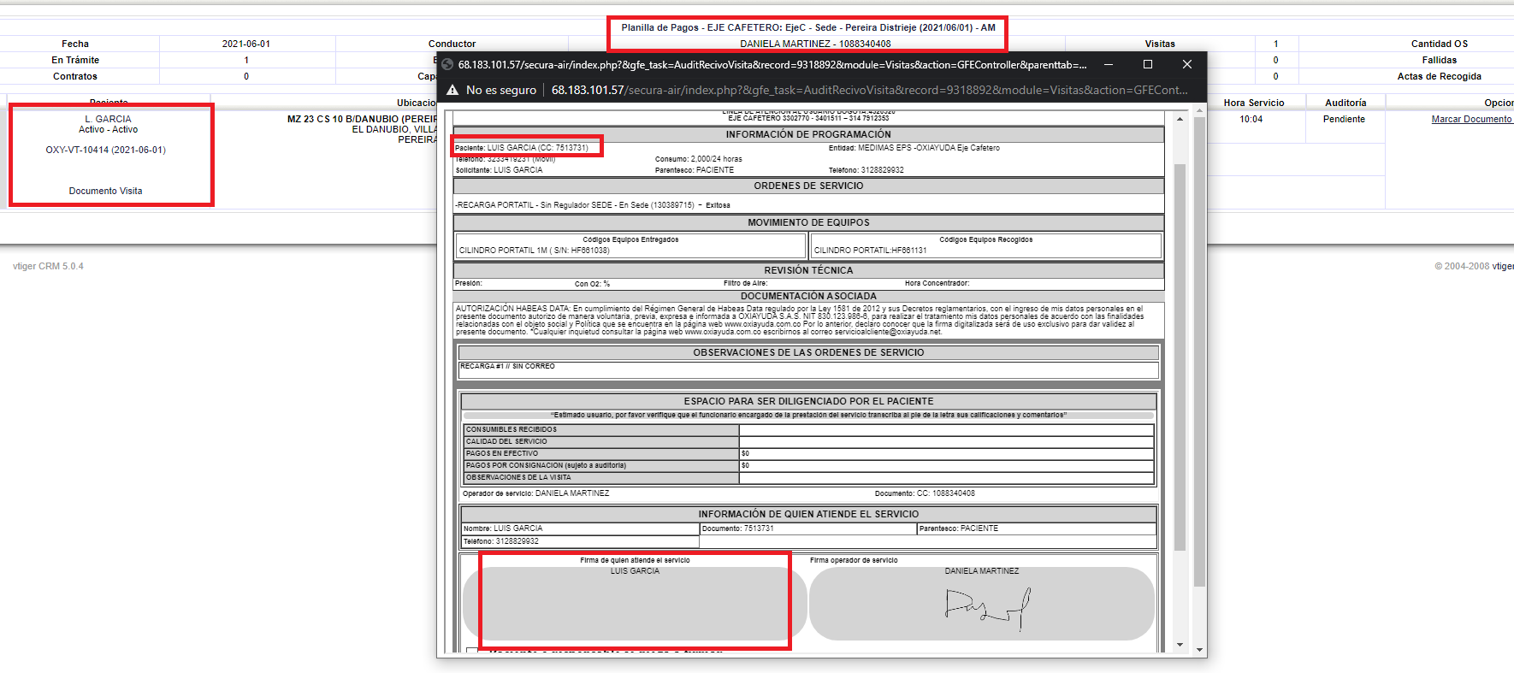Click patient name 'L. GARCIA' in background table

(108, 119)
